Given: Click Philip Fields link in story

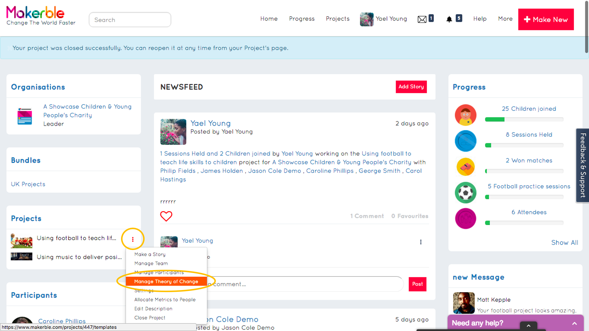Looking at the screenshot, I should (x=178, y=171).
